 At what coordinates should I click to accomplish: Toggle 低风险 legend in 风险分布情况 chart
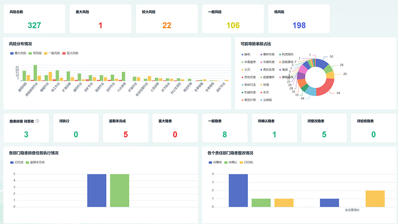click(35, 53)
